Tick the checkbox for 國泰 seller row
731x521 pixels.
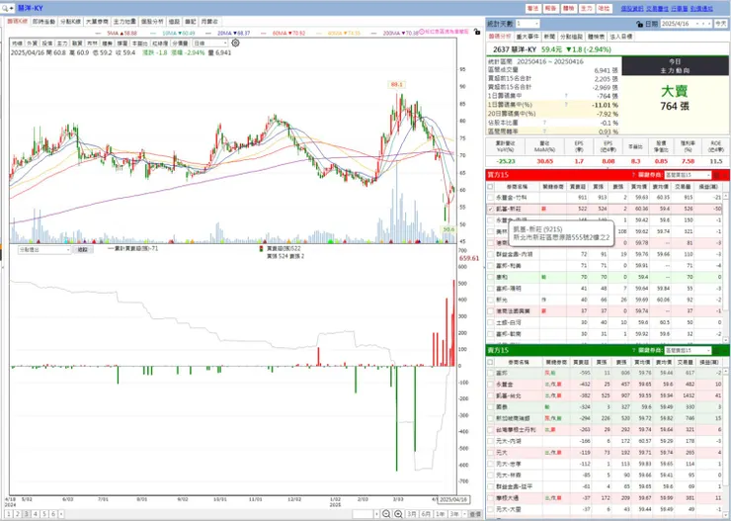click(490, 406)
